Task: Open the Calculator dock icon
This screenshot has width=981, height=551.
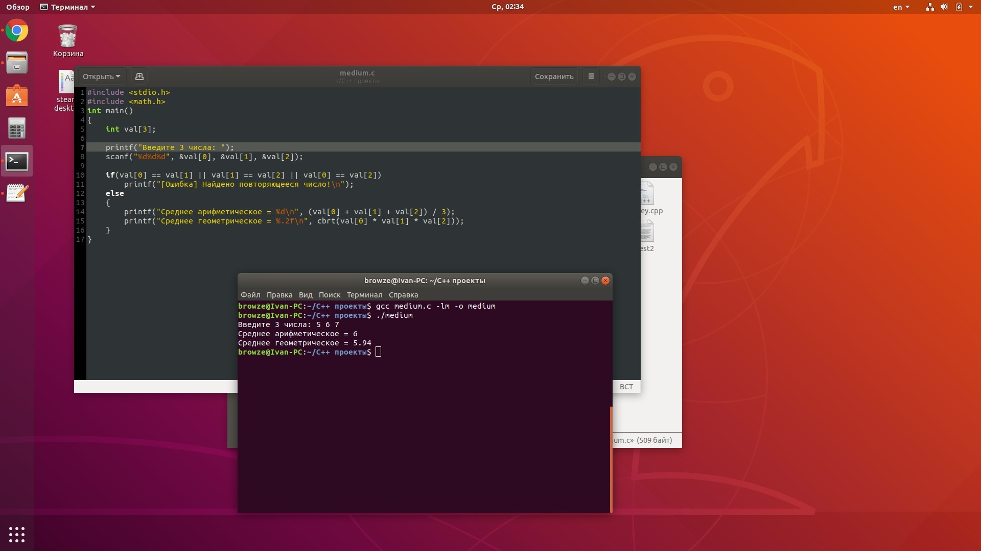Action: (17, 129)
